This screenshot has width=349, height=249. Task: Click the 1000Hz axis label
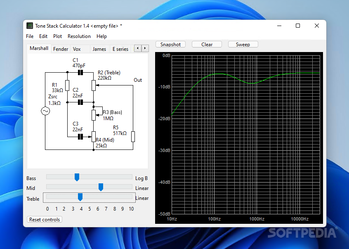point(257,219)
